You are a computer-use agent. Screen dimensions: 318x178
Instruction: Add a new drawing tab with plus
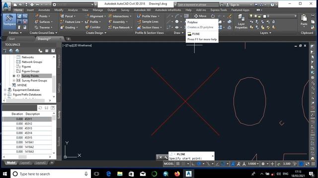click(x=69, y=39)
